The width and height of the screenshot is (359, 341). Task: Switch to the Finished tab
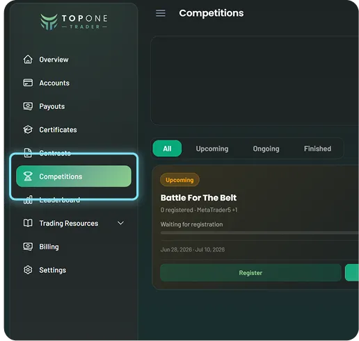317,149
